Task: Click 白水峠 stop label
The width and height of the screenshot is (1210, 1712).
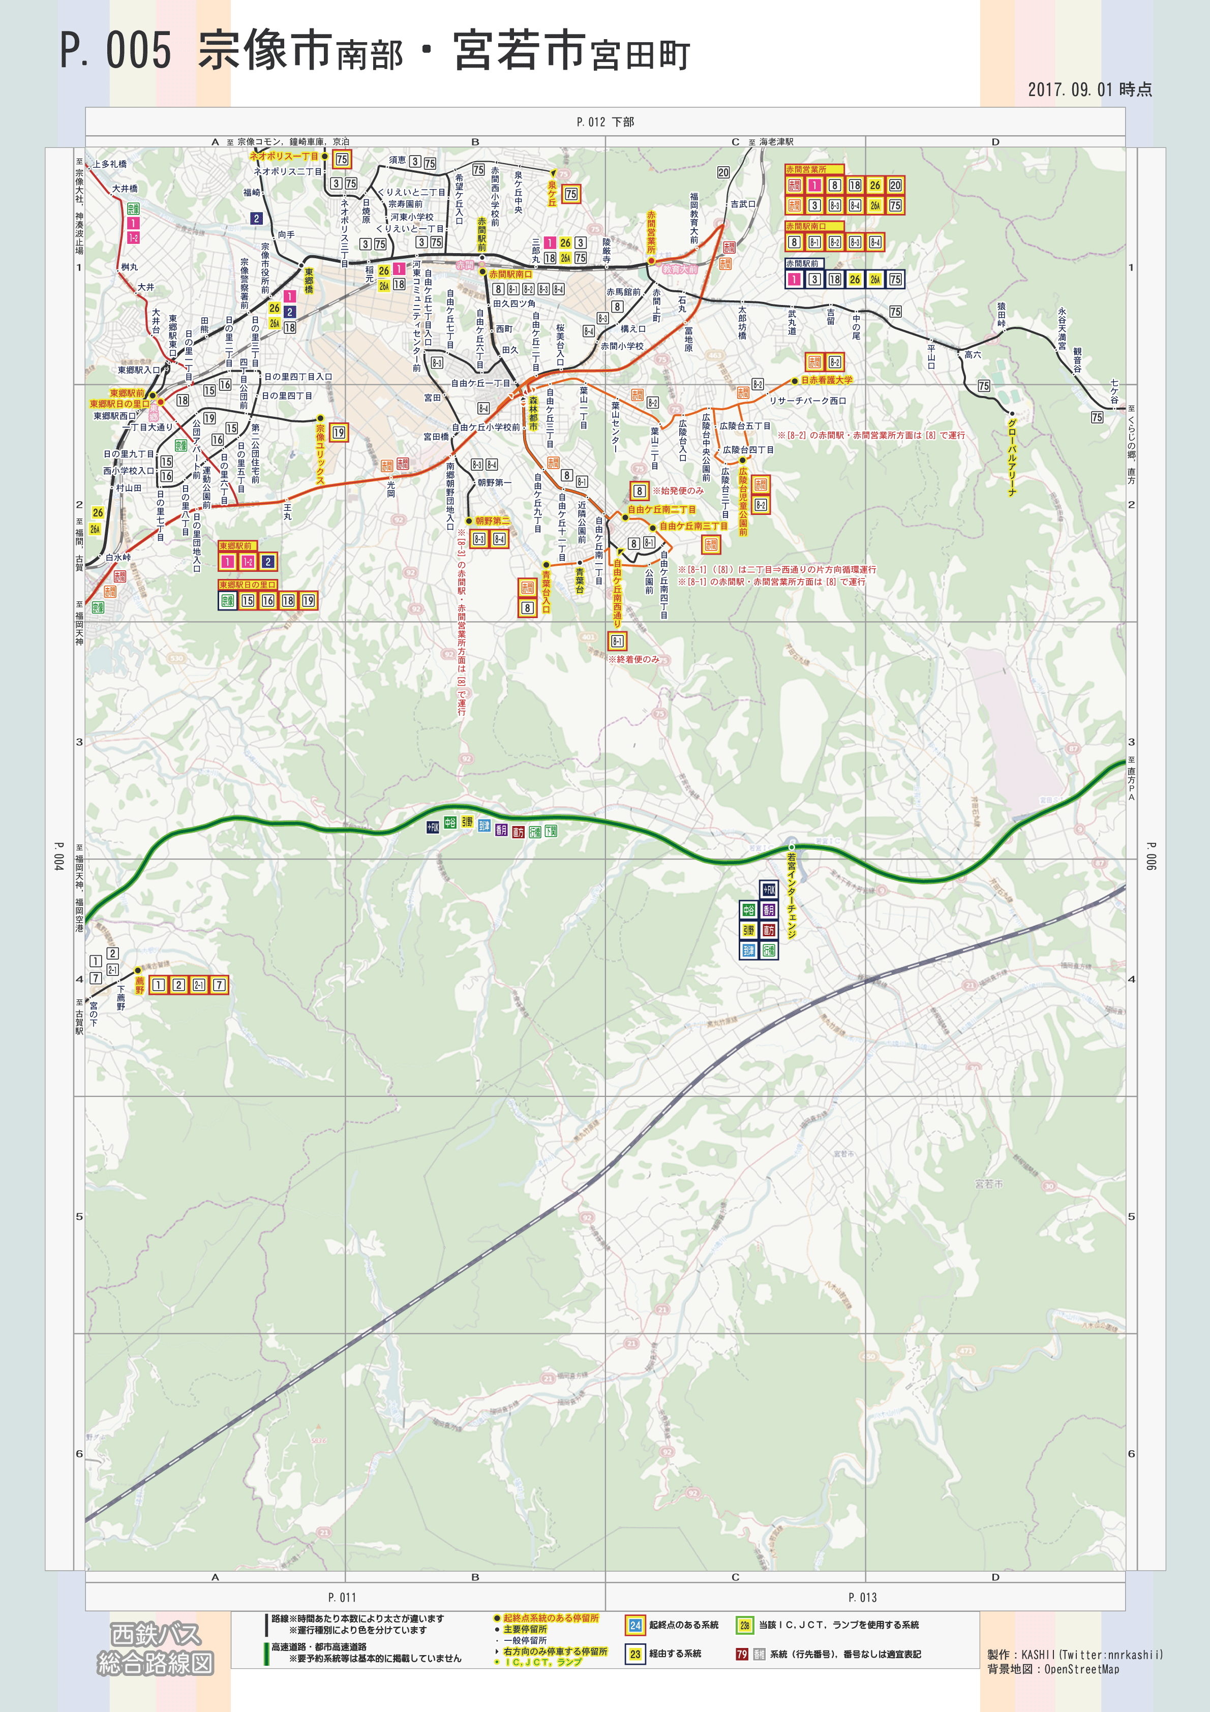Action: pos(118,557)
